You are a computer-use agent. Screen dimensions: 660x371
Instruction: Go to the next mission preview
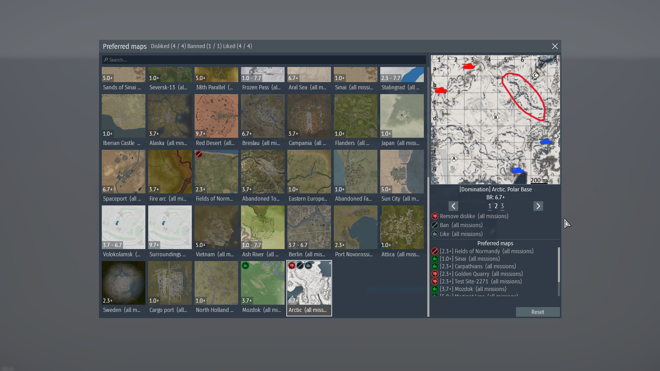tap(538, 206)
